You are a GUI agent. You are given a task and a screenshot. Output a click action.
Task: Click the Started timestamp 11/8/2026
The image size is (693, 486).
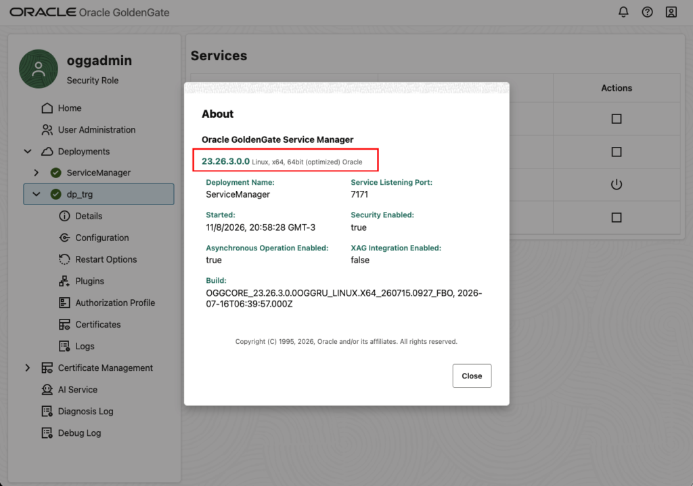tap(261, 227)
